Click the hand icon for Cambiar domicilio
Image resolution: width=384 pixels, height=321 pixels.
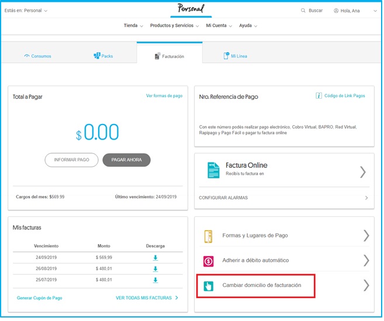click(209, 287)
